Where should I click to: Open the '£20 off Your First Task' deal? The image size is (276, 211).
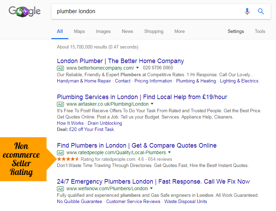(x=92, y=130)
